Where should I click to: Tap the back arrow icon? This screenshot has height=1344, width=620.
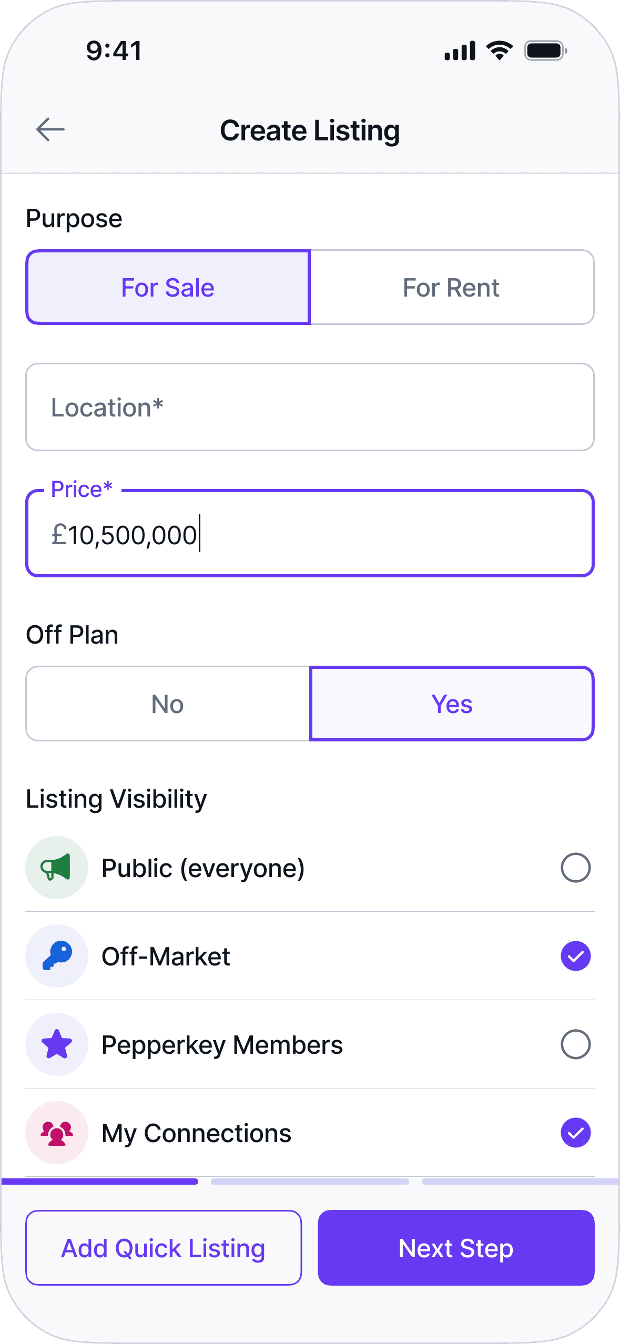point(50,130)
